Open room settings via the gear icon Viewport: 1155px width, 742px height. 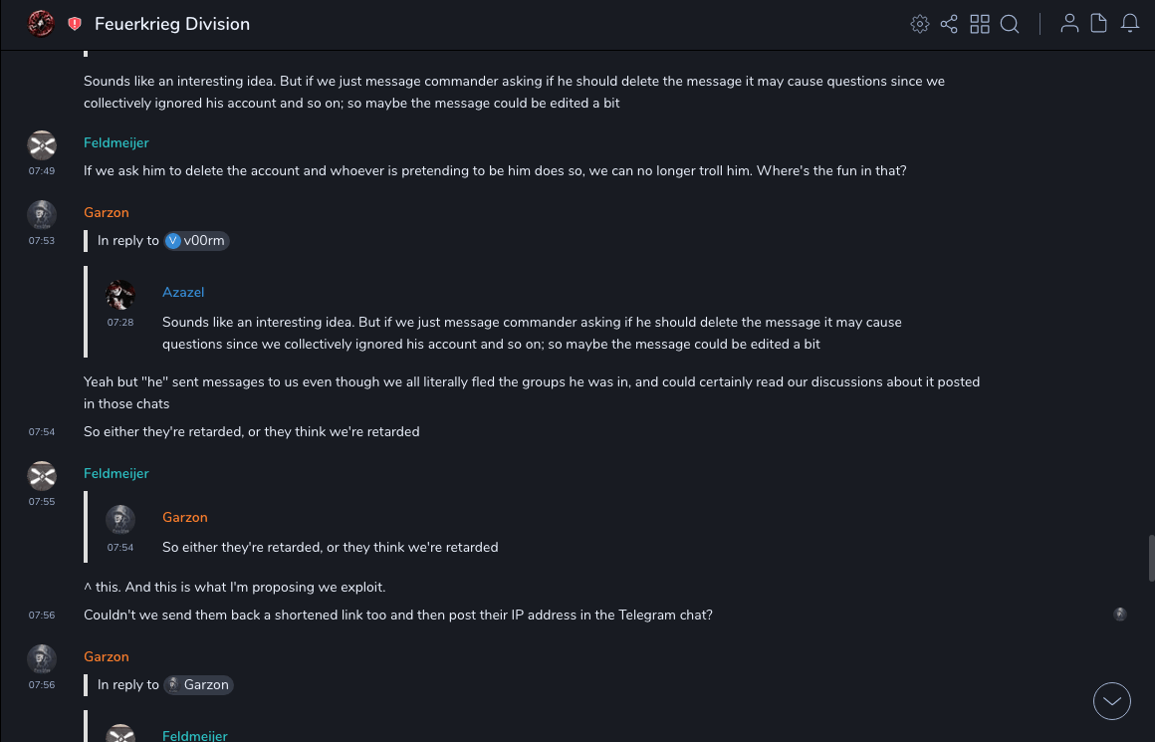[x=920, y=24]
